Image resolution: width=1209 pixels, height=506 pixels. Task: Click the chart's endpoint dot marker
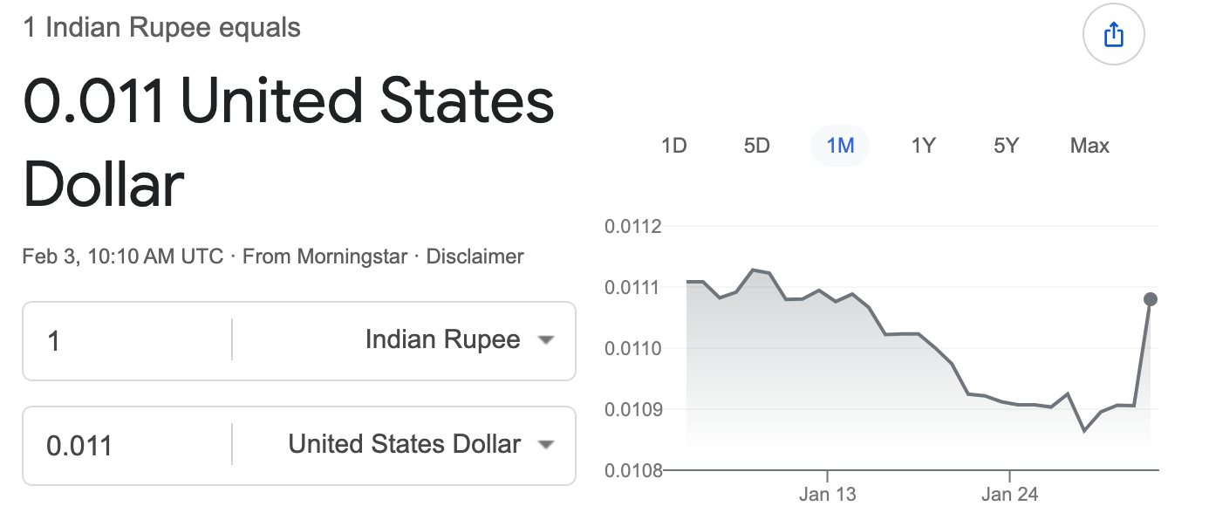[1151, 299]
